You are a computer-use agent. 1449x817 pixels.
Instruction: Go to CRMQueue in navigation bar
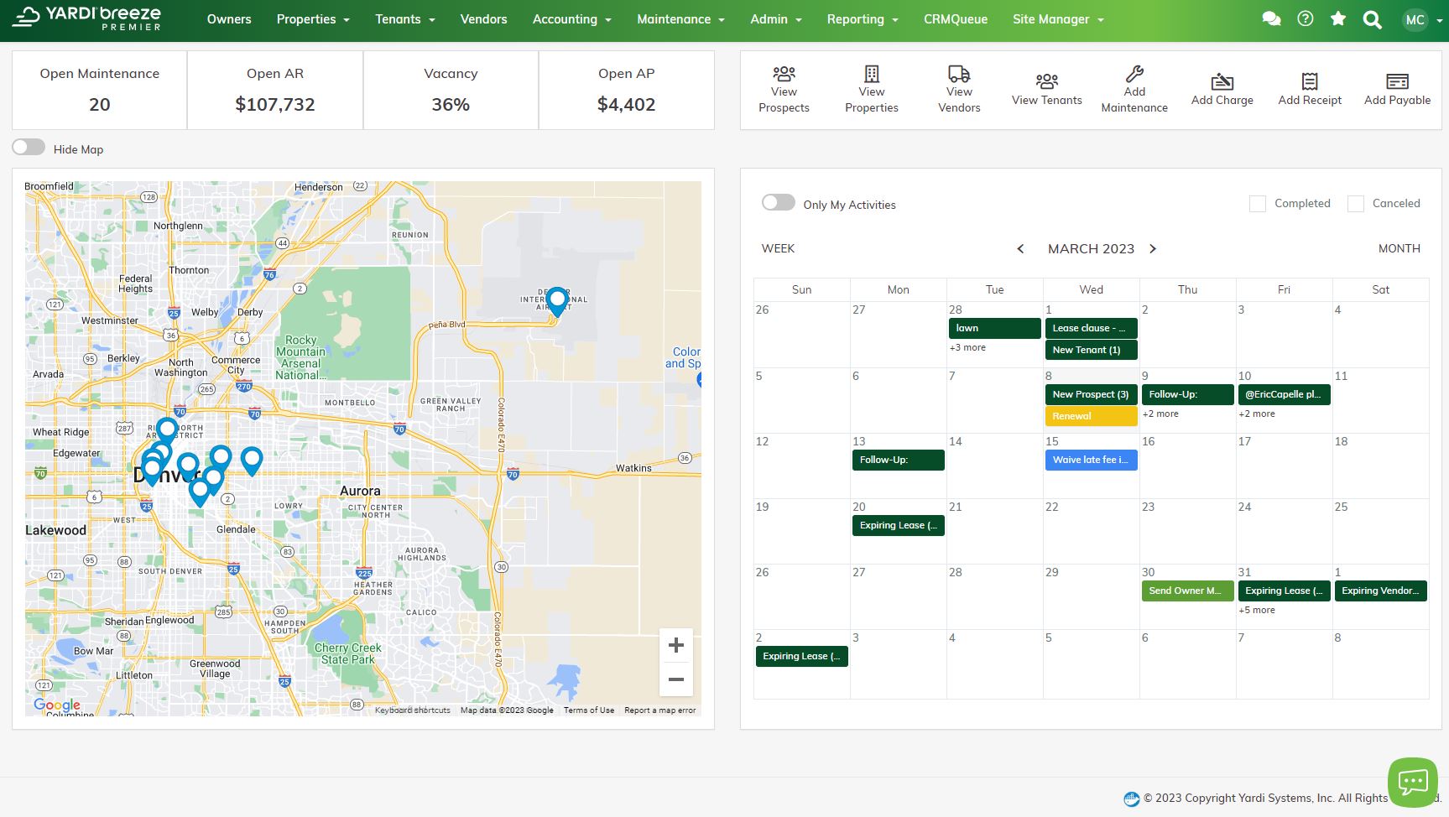(x=955, y=19)
